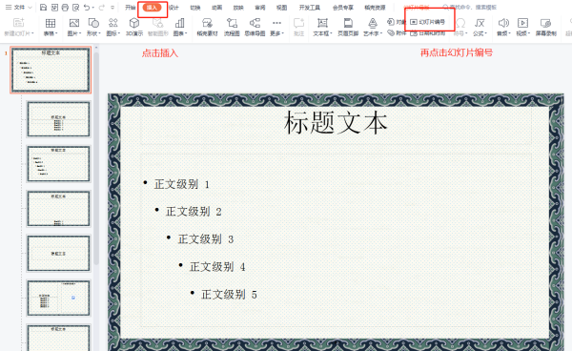Click 幻灯片编号 slide number button
The height and width of the screenshot is (351, 572).
coord(427,22)
